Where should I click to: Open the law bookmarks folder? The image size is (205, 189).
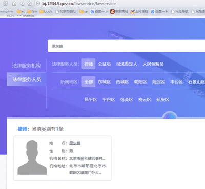click(32, 11)
